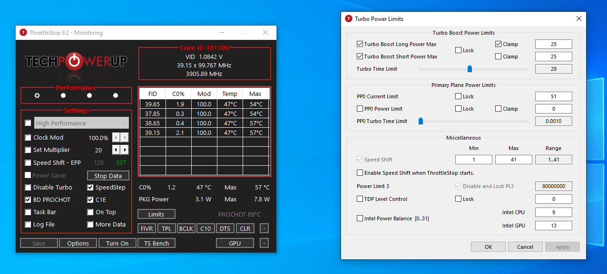Open the High Performance power plan dropdown

point(81,123)
